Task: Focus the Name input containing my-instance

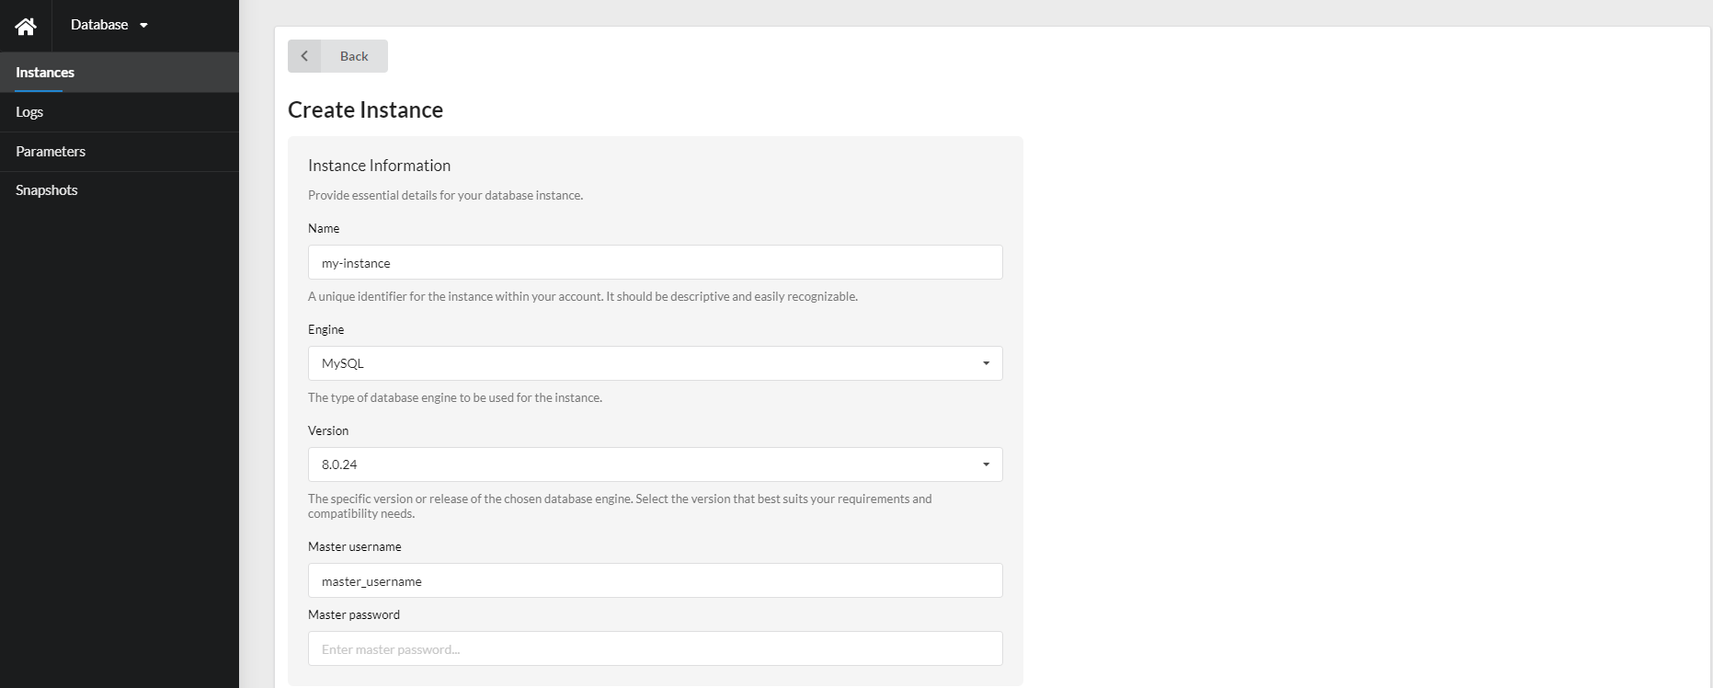Action: [655, 262]
